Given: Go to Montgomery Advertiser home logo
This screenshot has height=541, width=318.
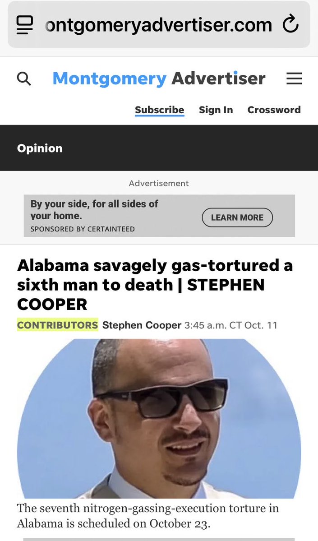Looking at the screenshot, I should 159,79.
